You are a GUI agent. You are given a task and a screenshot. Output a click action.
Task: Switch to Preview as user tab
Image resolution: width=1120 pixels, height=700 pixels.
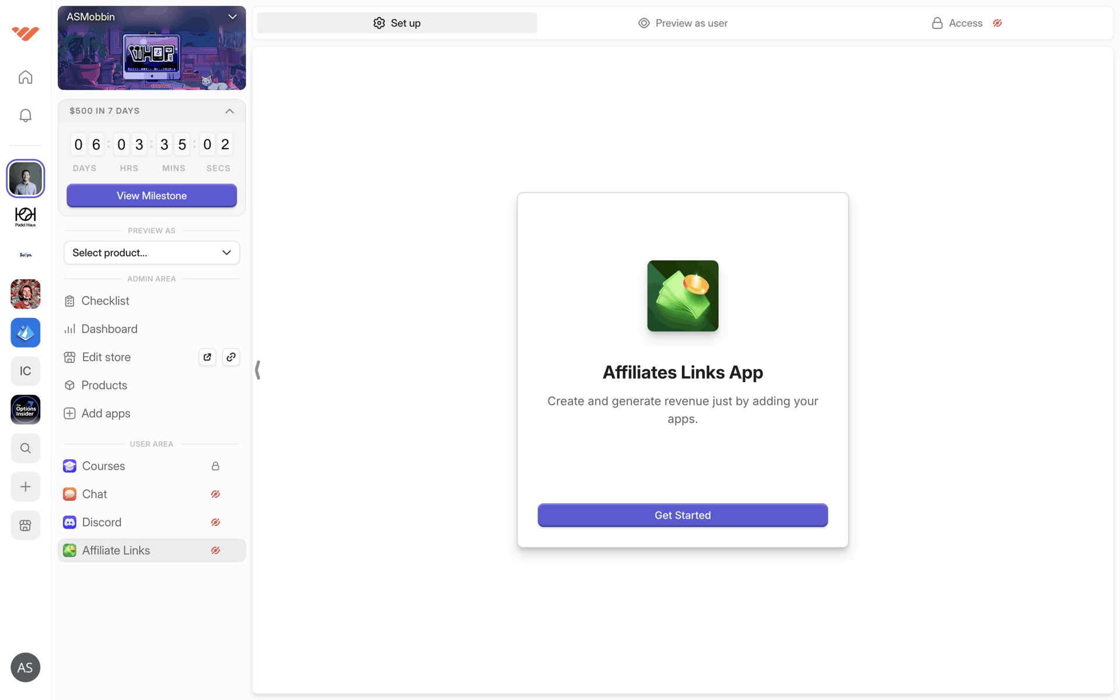click(x=682, y=23)
